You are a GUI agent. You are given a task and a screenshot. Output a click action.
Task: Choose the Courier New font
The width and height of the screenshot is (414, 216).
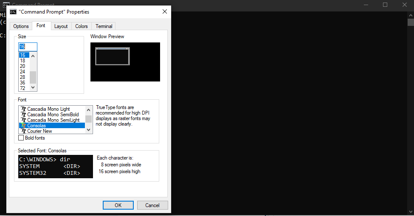(x=52, y=131)
